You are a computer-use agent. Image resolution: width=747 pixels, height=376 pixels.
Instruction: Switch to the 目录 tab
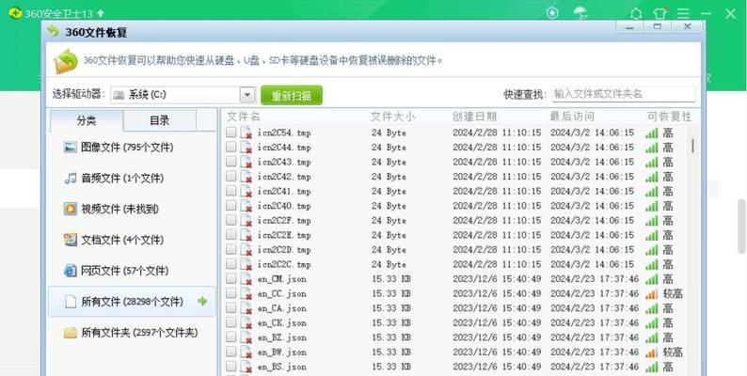pos(160,120)
